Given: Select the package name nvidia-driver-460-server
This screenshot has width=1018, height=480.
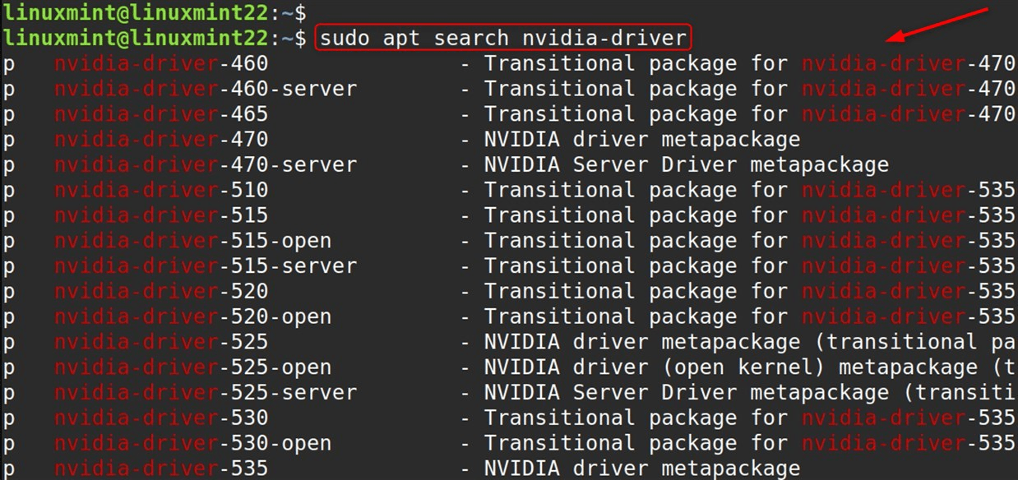Looking at the screenshot, I should (x=206, y=89).
